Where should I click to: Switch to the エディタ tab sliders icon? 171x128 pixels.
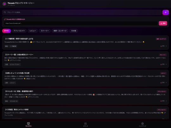pyautogui.click(x=85, y=124)
